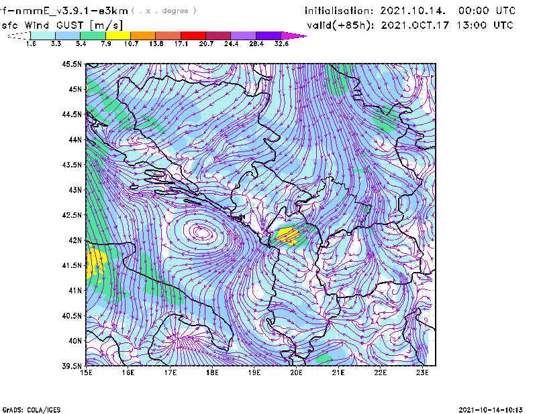Image resolution: width=537 pixels, height=414 pixels.
Task: Click the yellow gust patch near 20E 42N
Action: (x=288, y=236)
